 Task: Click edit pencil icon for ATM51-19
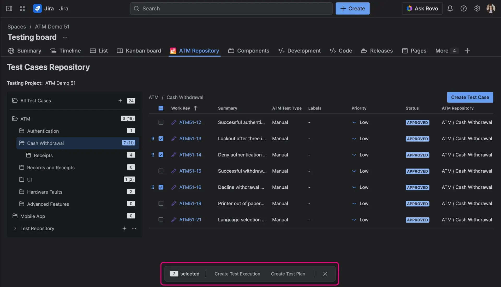pos(174,204)
